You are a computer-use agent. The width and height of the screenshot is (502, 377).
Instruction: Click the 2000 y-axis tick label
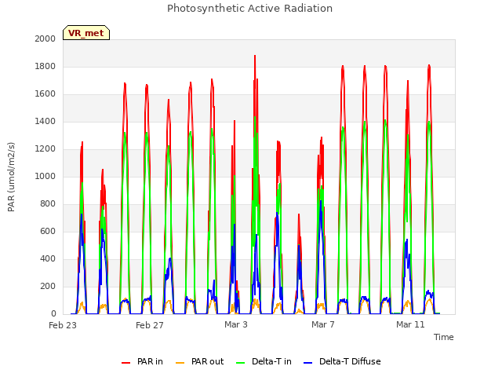pos(45,38)
